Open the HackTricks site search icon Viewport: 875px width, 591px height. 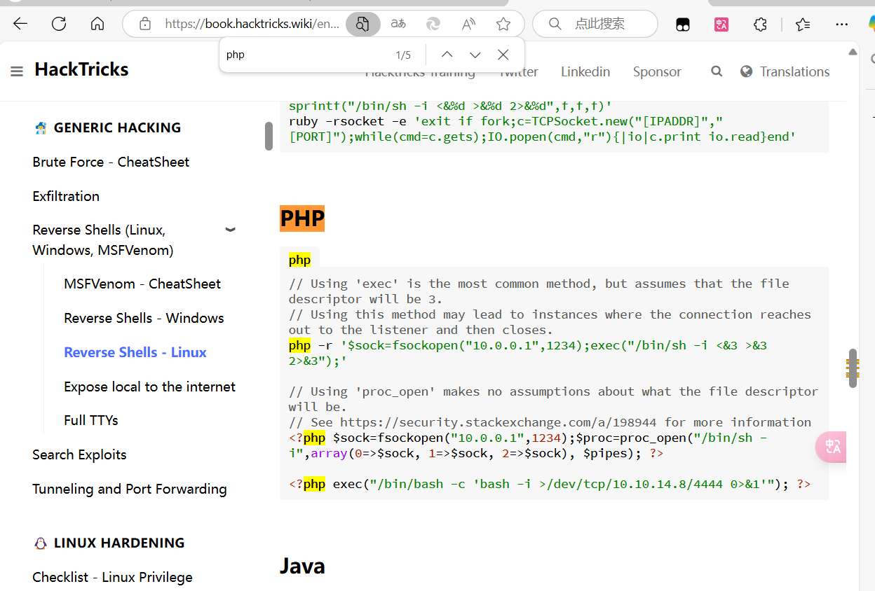717,71
